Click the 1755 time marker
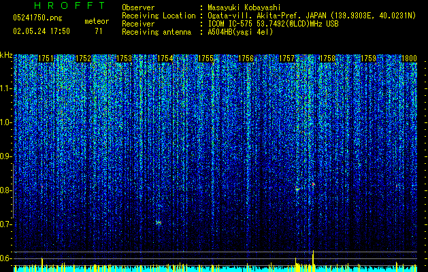Image resolution: width=428 pixels, height=272 pixels. click(x=205, y=58)
